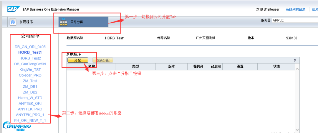Image resolution: width=318 pixels, height=133 pixels.
Task: Click the table scrollbar up arrow
Action: pos(297,69)
